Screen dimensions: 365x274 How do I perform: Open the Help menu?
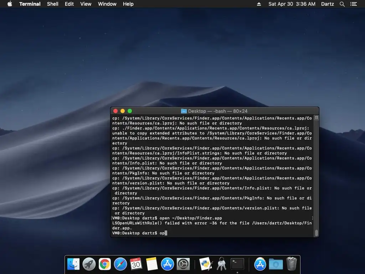(x=128, y=4)
